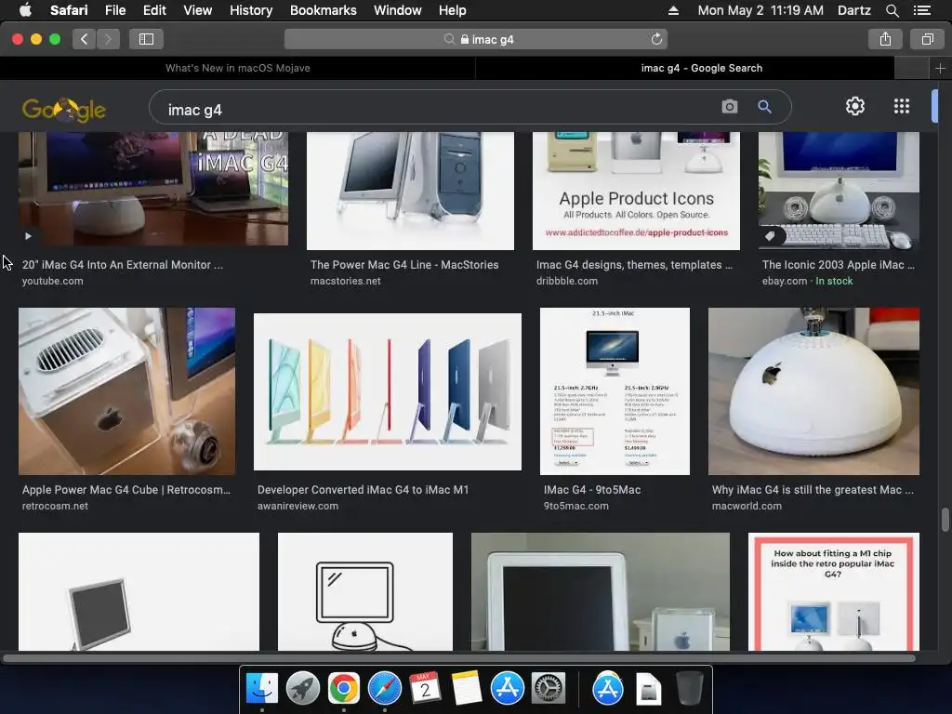Viewport: 952px width, 714px height.
Task: Click the Safari forward arrow button
Action: pos(108,39)
